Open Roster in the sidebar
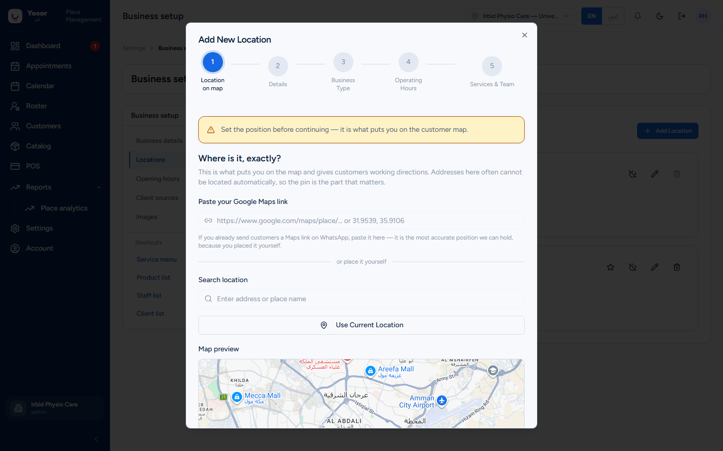This screenshot has height=451, width=723. [55, 106]
